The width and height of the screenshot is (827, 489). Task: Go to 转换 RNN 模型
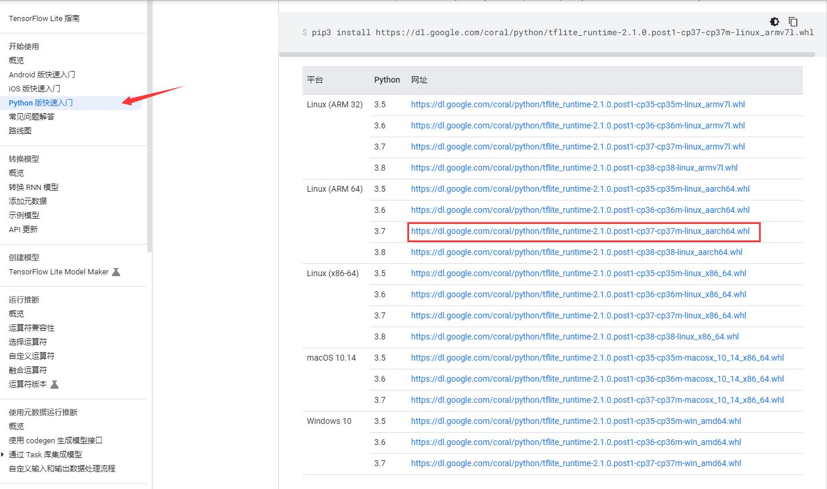tap(33, 187)
